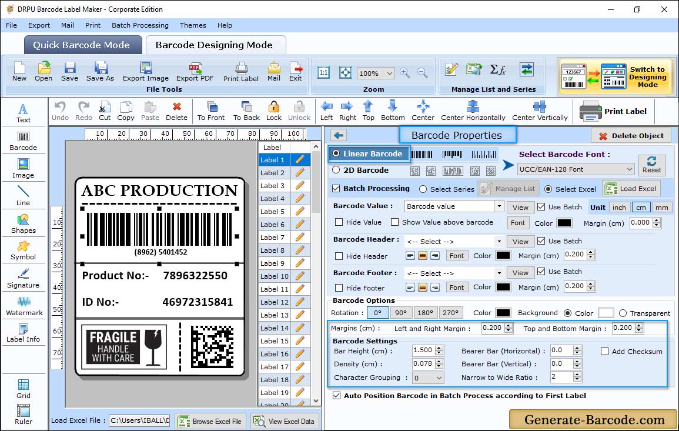Delete the selected object via red X
679x431 pixels.
point(177,111)
